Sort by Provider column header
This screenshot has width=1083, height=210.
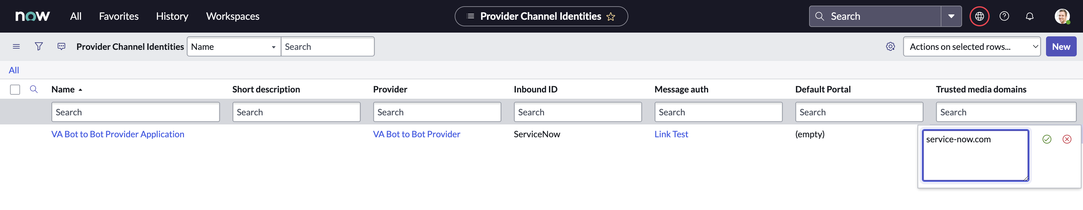pyautogui.click(x=390, y=89)
